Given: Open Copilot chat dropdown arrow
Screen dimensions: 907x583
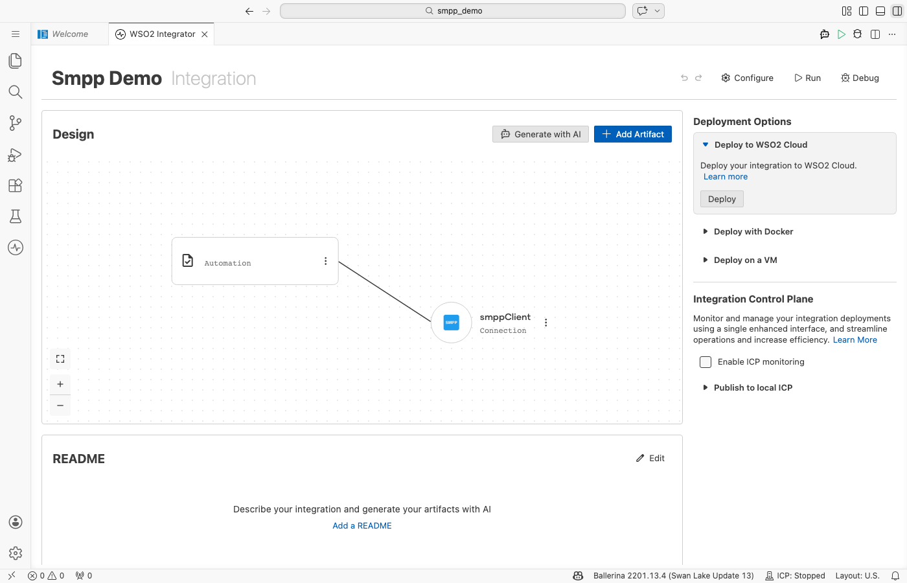Looking at the screenshot, I should tap(658, 11).
